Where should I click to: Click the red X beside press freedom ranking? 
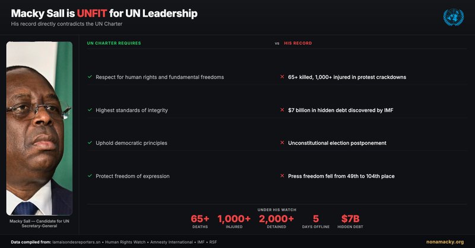tap(282, 176)
